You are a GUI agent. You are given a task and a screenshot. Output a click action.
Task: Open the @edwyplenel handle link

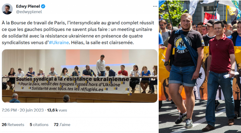(x=29, y=12)
